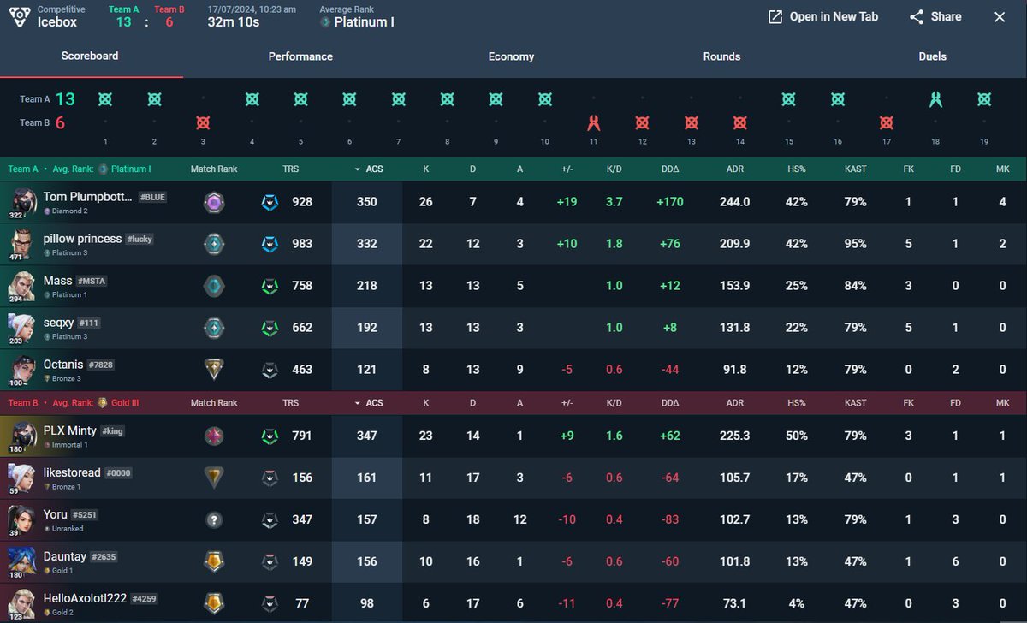
Task: Click Yoru unranked question mark icon
Action: (214, 520)
